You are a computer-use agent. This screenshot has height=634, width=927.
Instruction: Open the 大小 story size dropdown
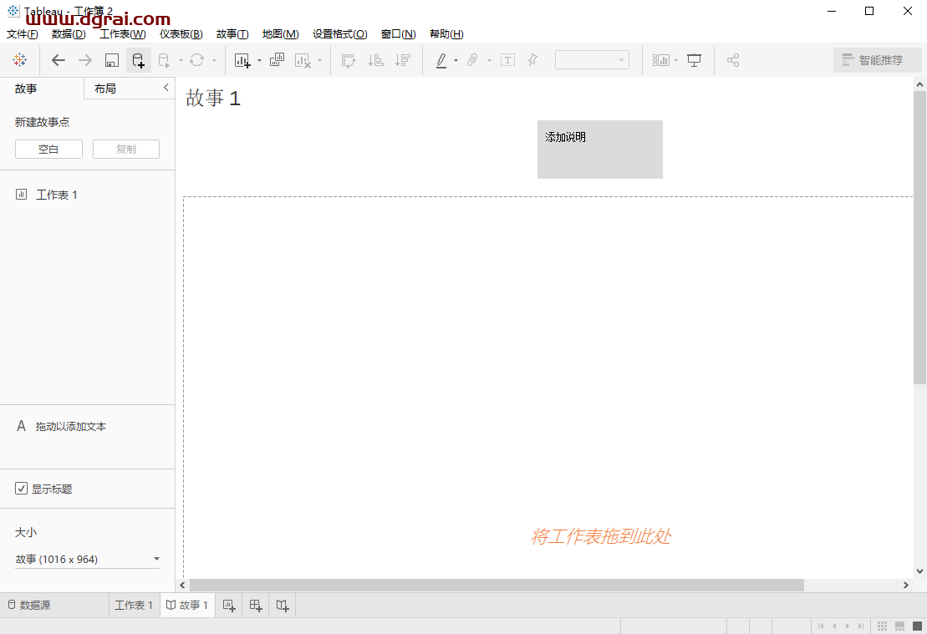point(87,559)
